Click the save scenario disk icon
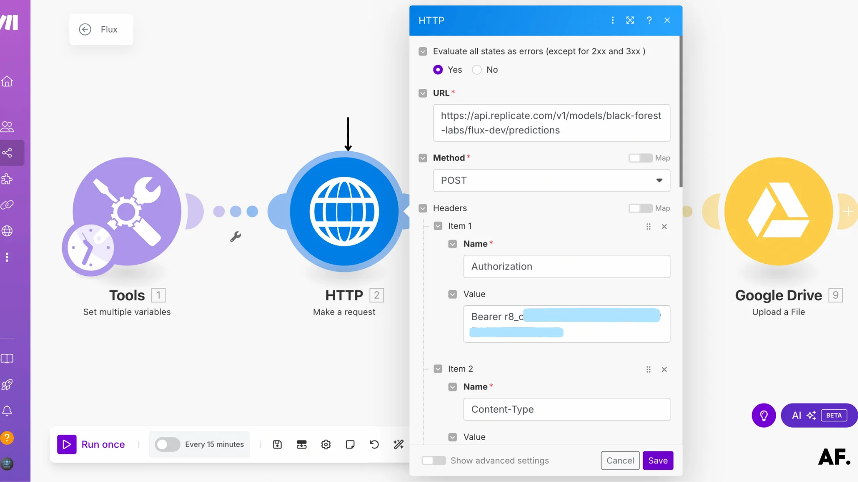The image size is (858, 482). pos(277,445)
